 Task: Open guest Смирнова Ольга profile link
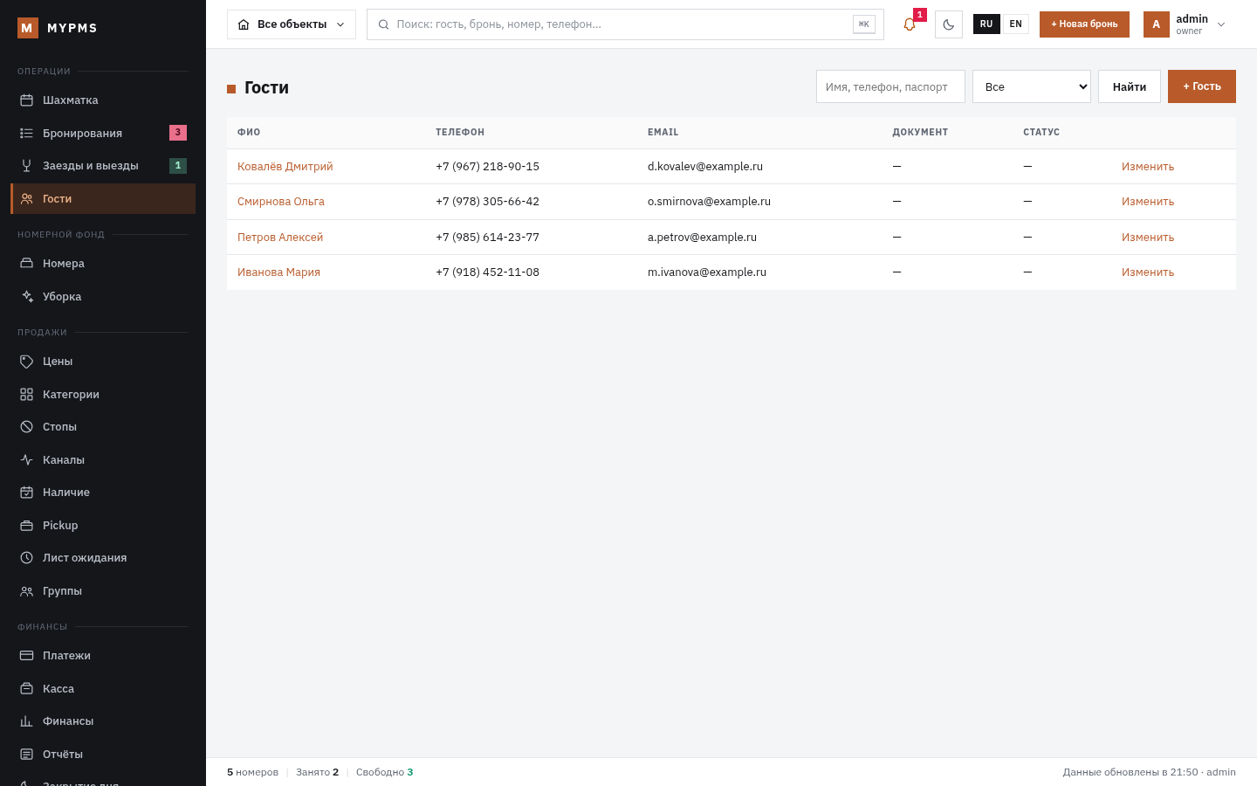[x=281, y=202]
